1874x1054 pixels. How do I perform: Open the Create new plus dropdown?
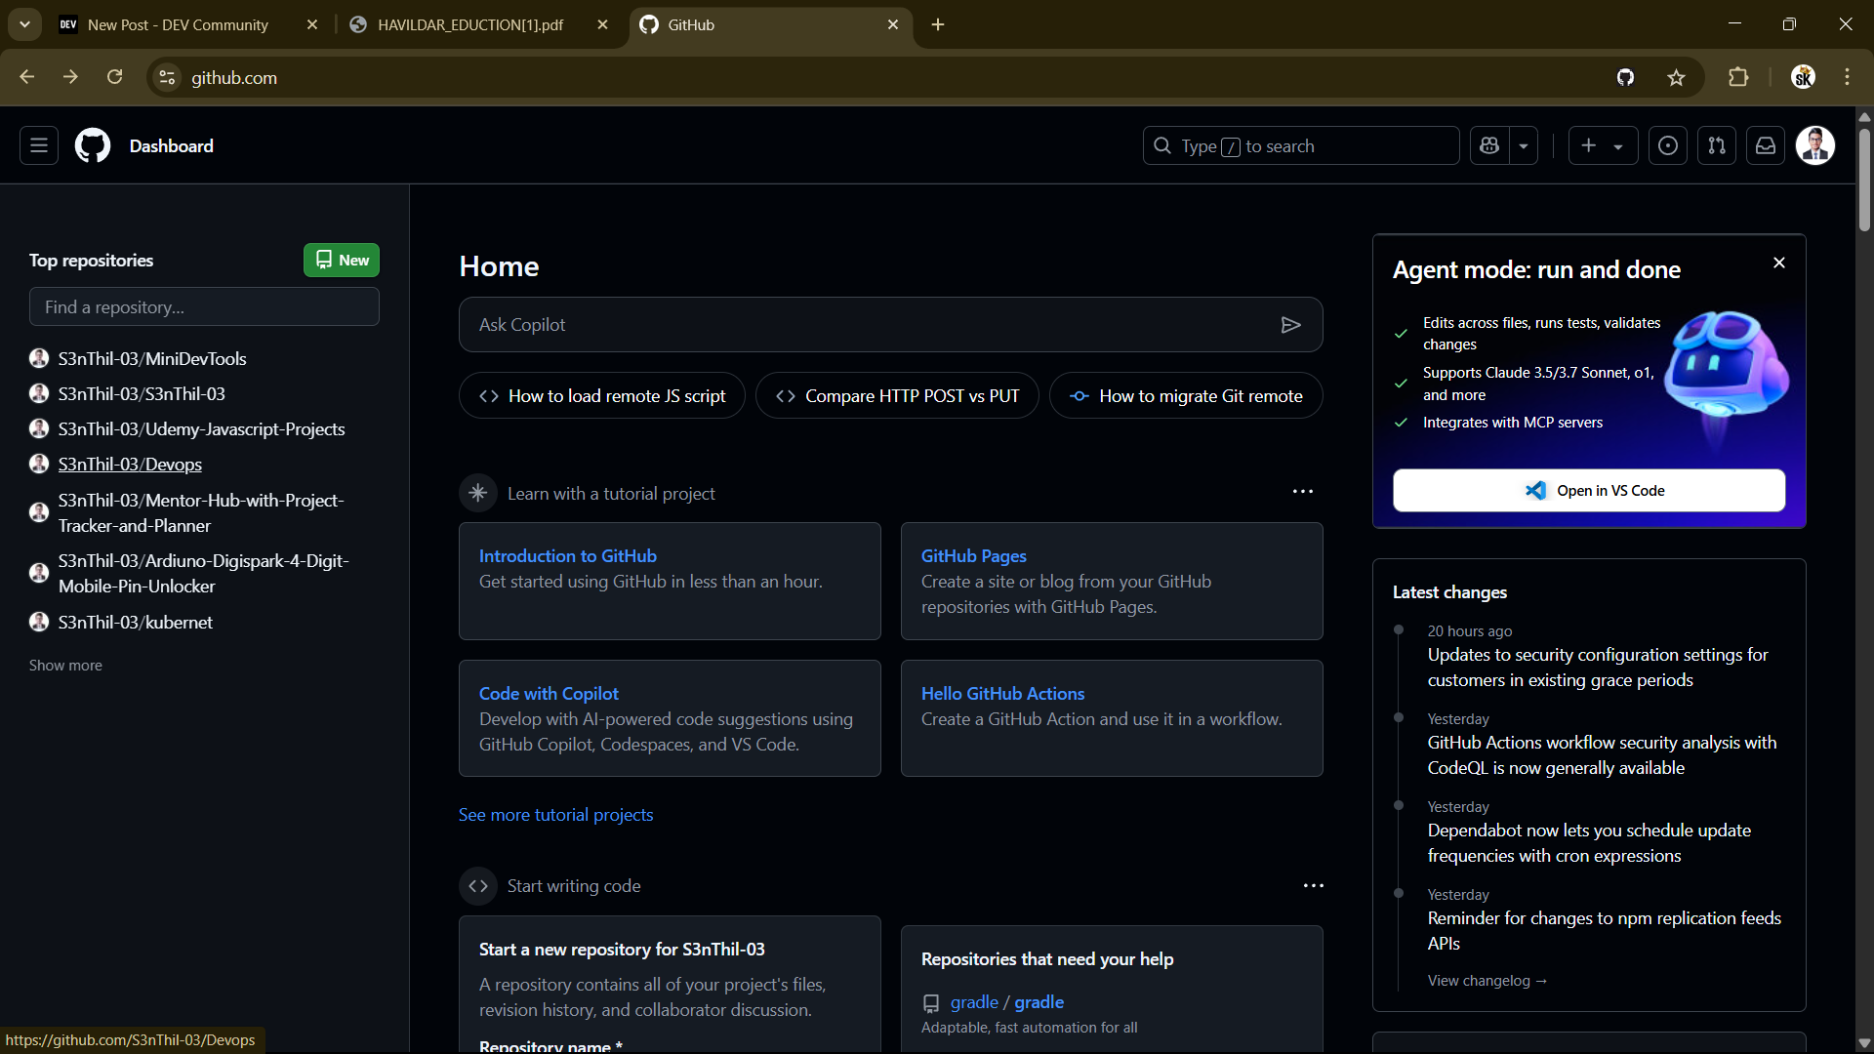tap(1603, 145)
